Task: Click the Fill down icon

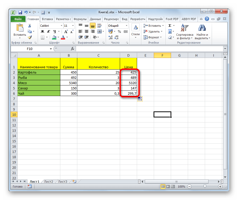Action: pos(170,31)
